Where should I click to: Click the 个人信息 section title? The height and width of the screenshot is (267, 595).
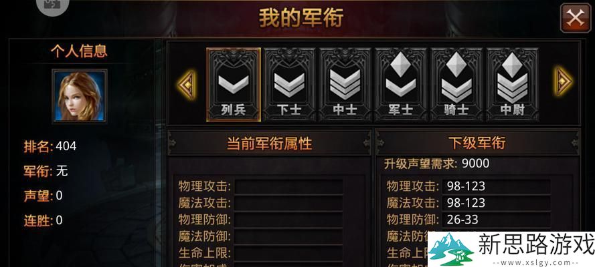click(x=79, y=51)
